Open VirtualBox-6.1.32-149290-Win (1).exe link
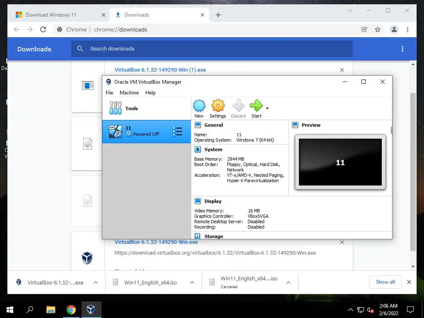This screenshot has width=424, height=318. click(x=160, y=70)
